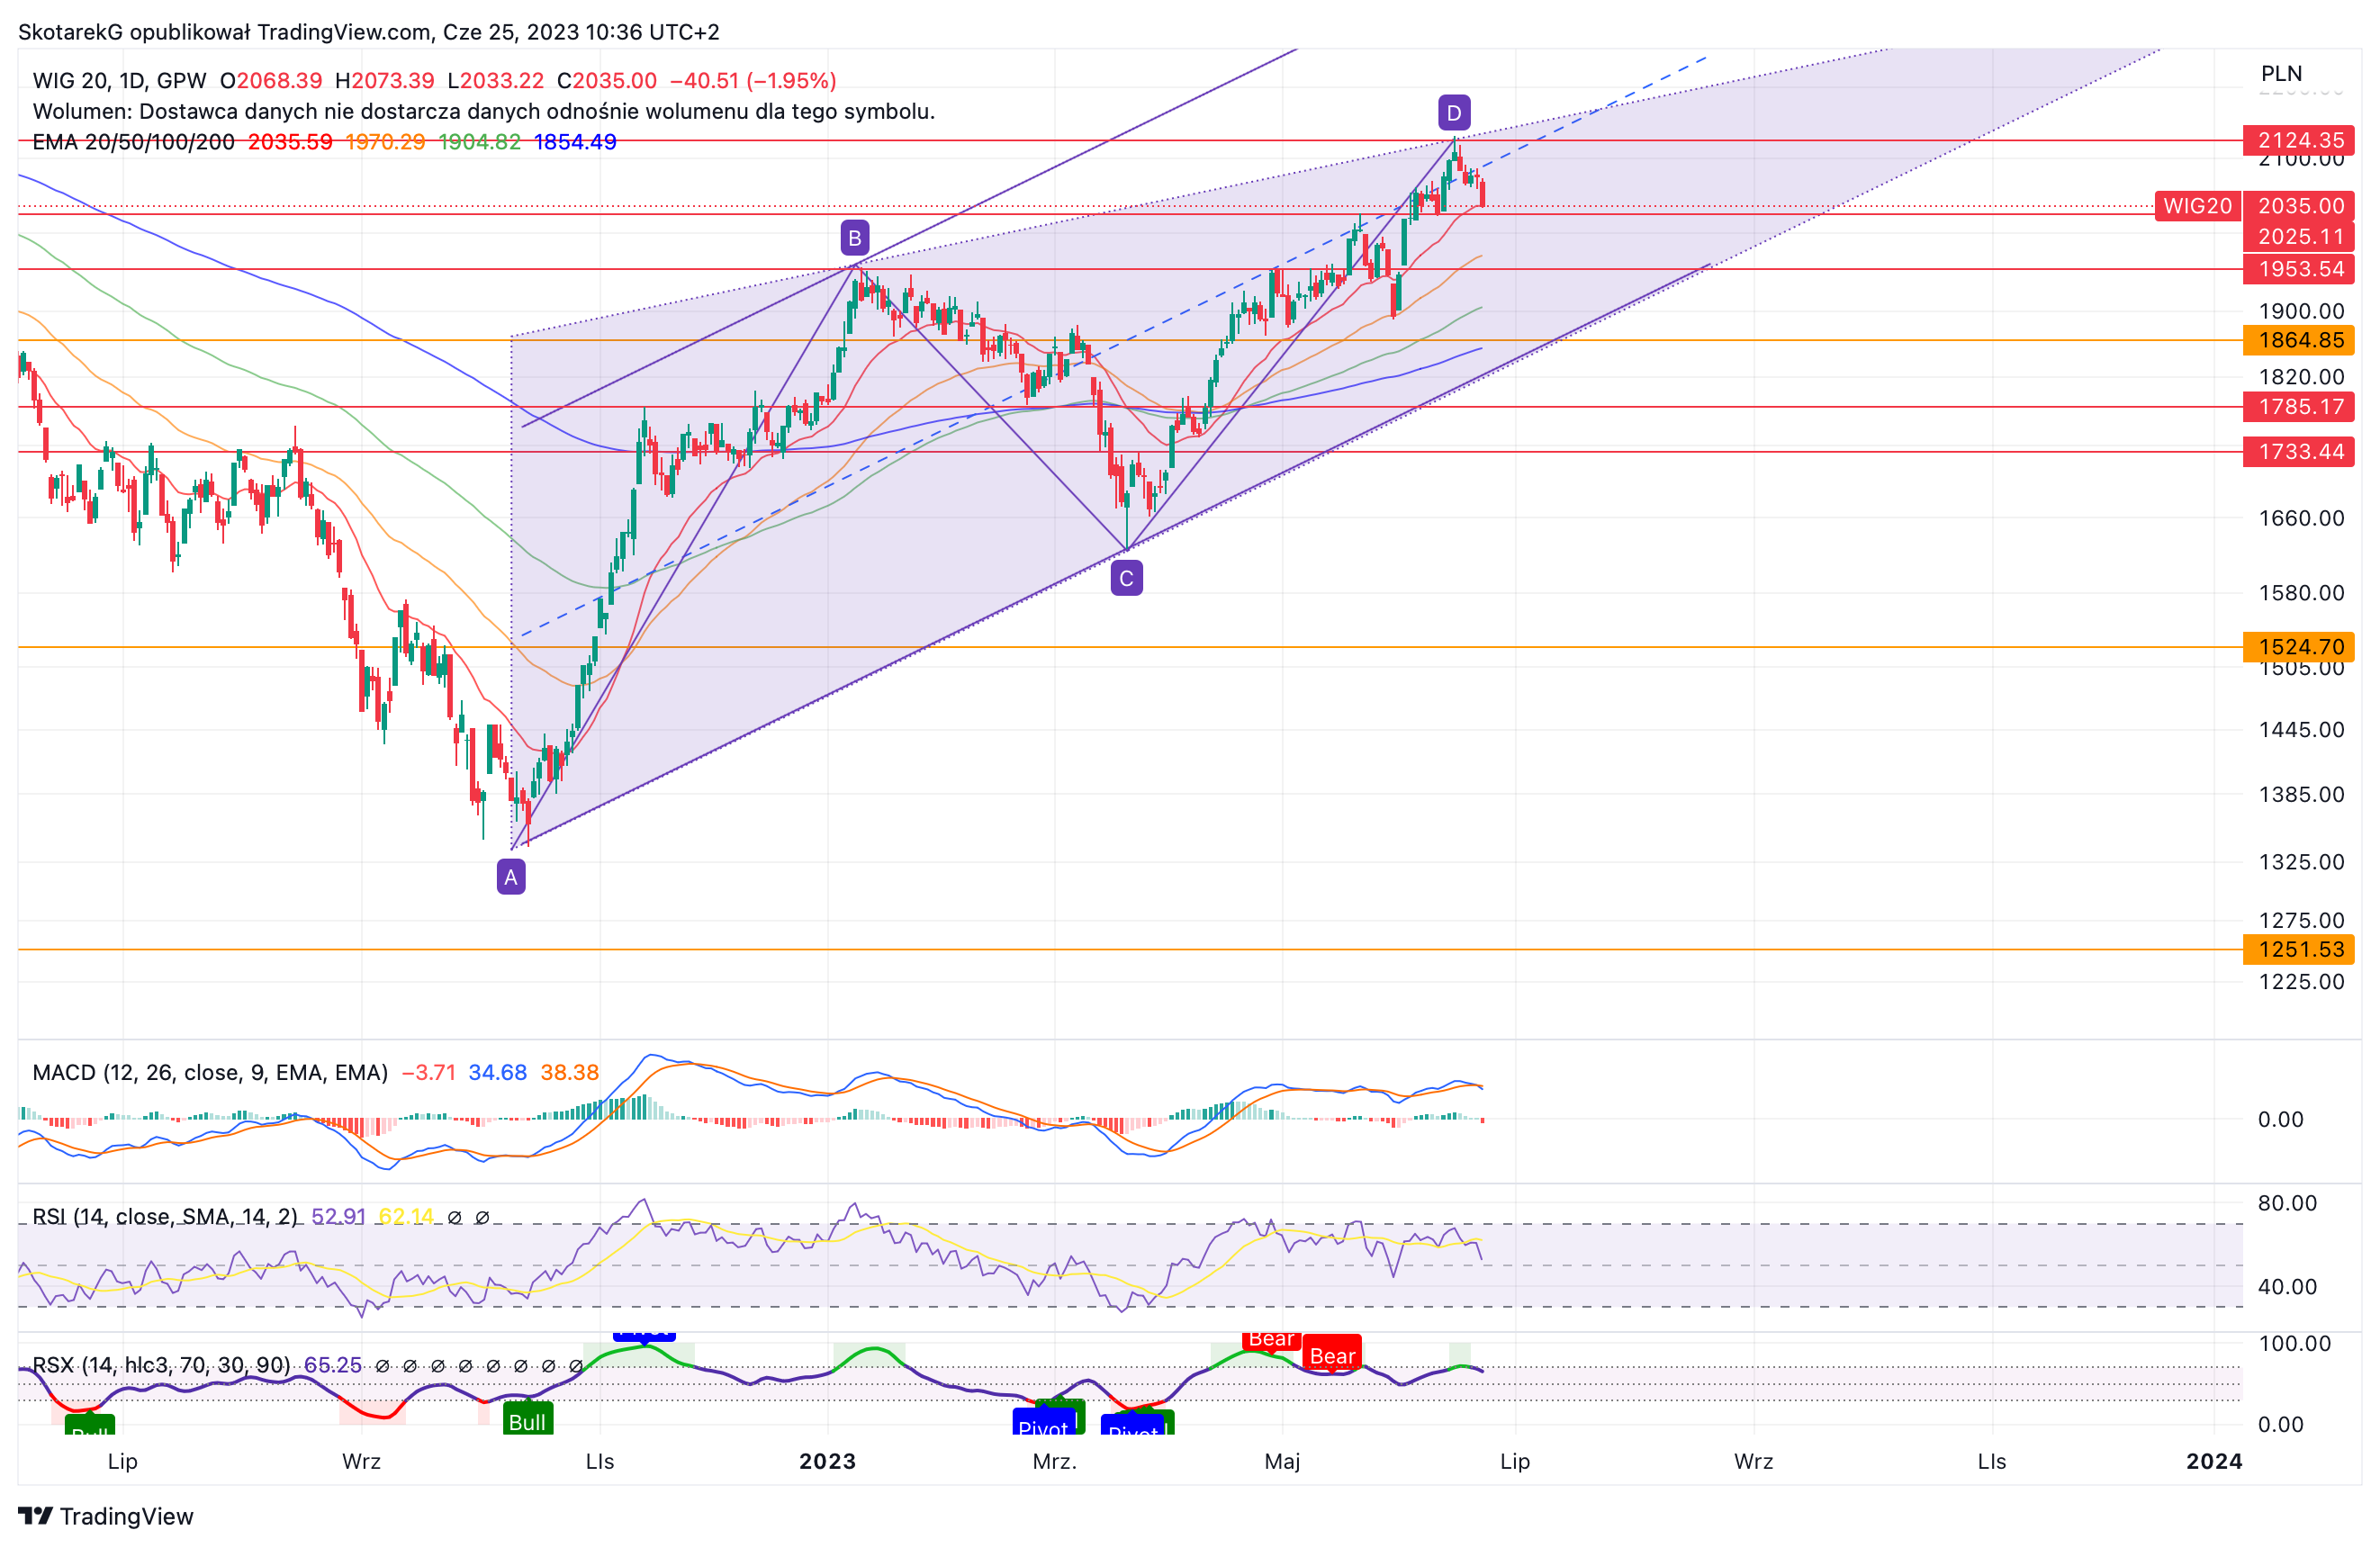
Task: Click the TradingView logo
Action: tap(106, 1516)
